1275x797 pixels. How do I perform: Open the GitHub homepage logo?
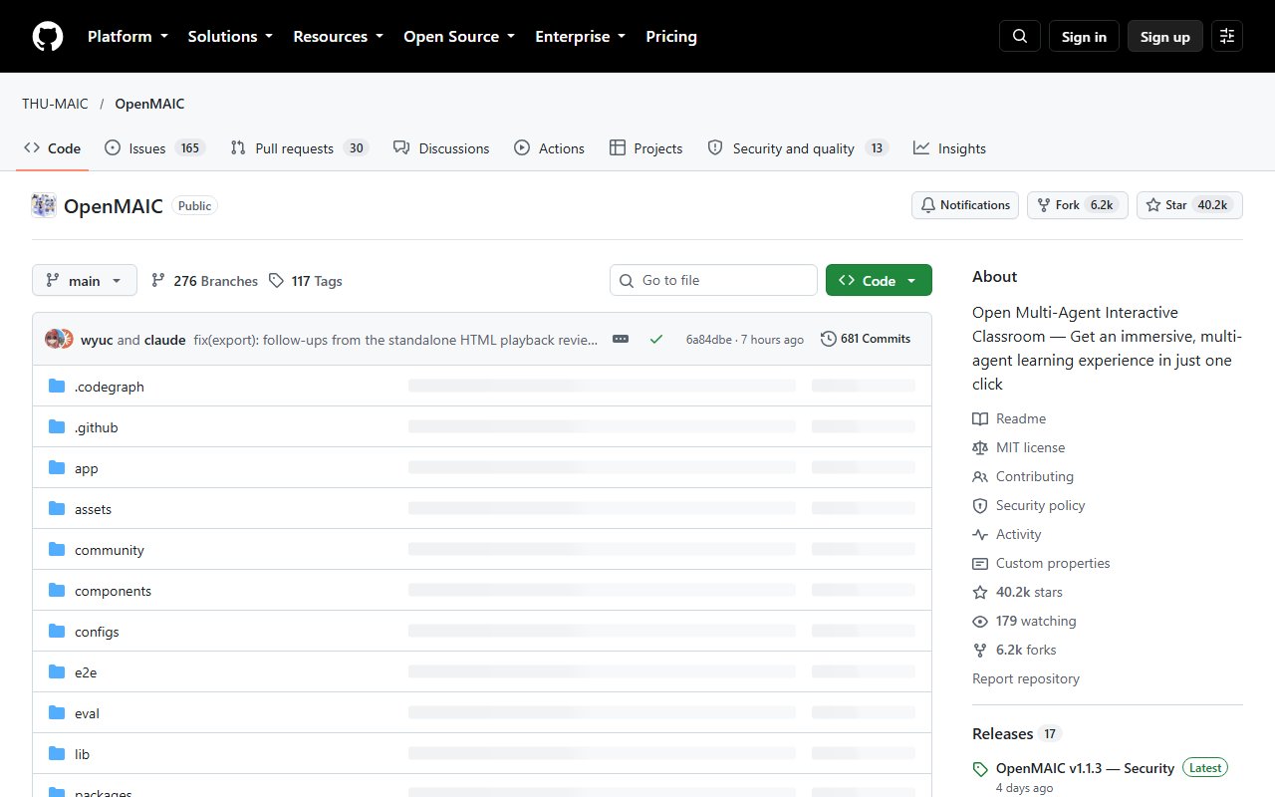click(x=48, y=37)
